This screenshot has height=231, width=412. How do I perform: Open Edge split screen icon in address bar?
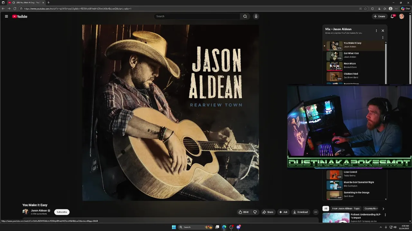coord(360,9)
